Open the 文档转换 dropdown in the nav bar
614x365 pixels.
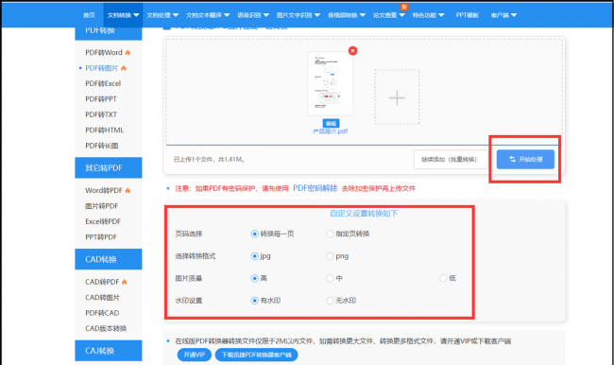123,15
